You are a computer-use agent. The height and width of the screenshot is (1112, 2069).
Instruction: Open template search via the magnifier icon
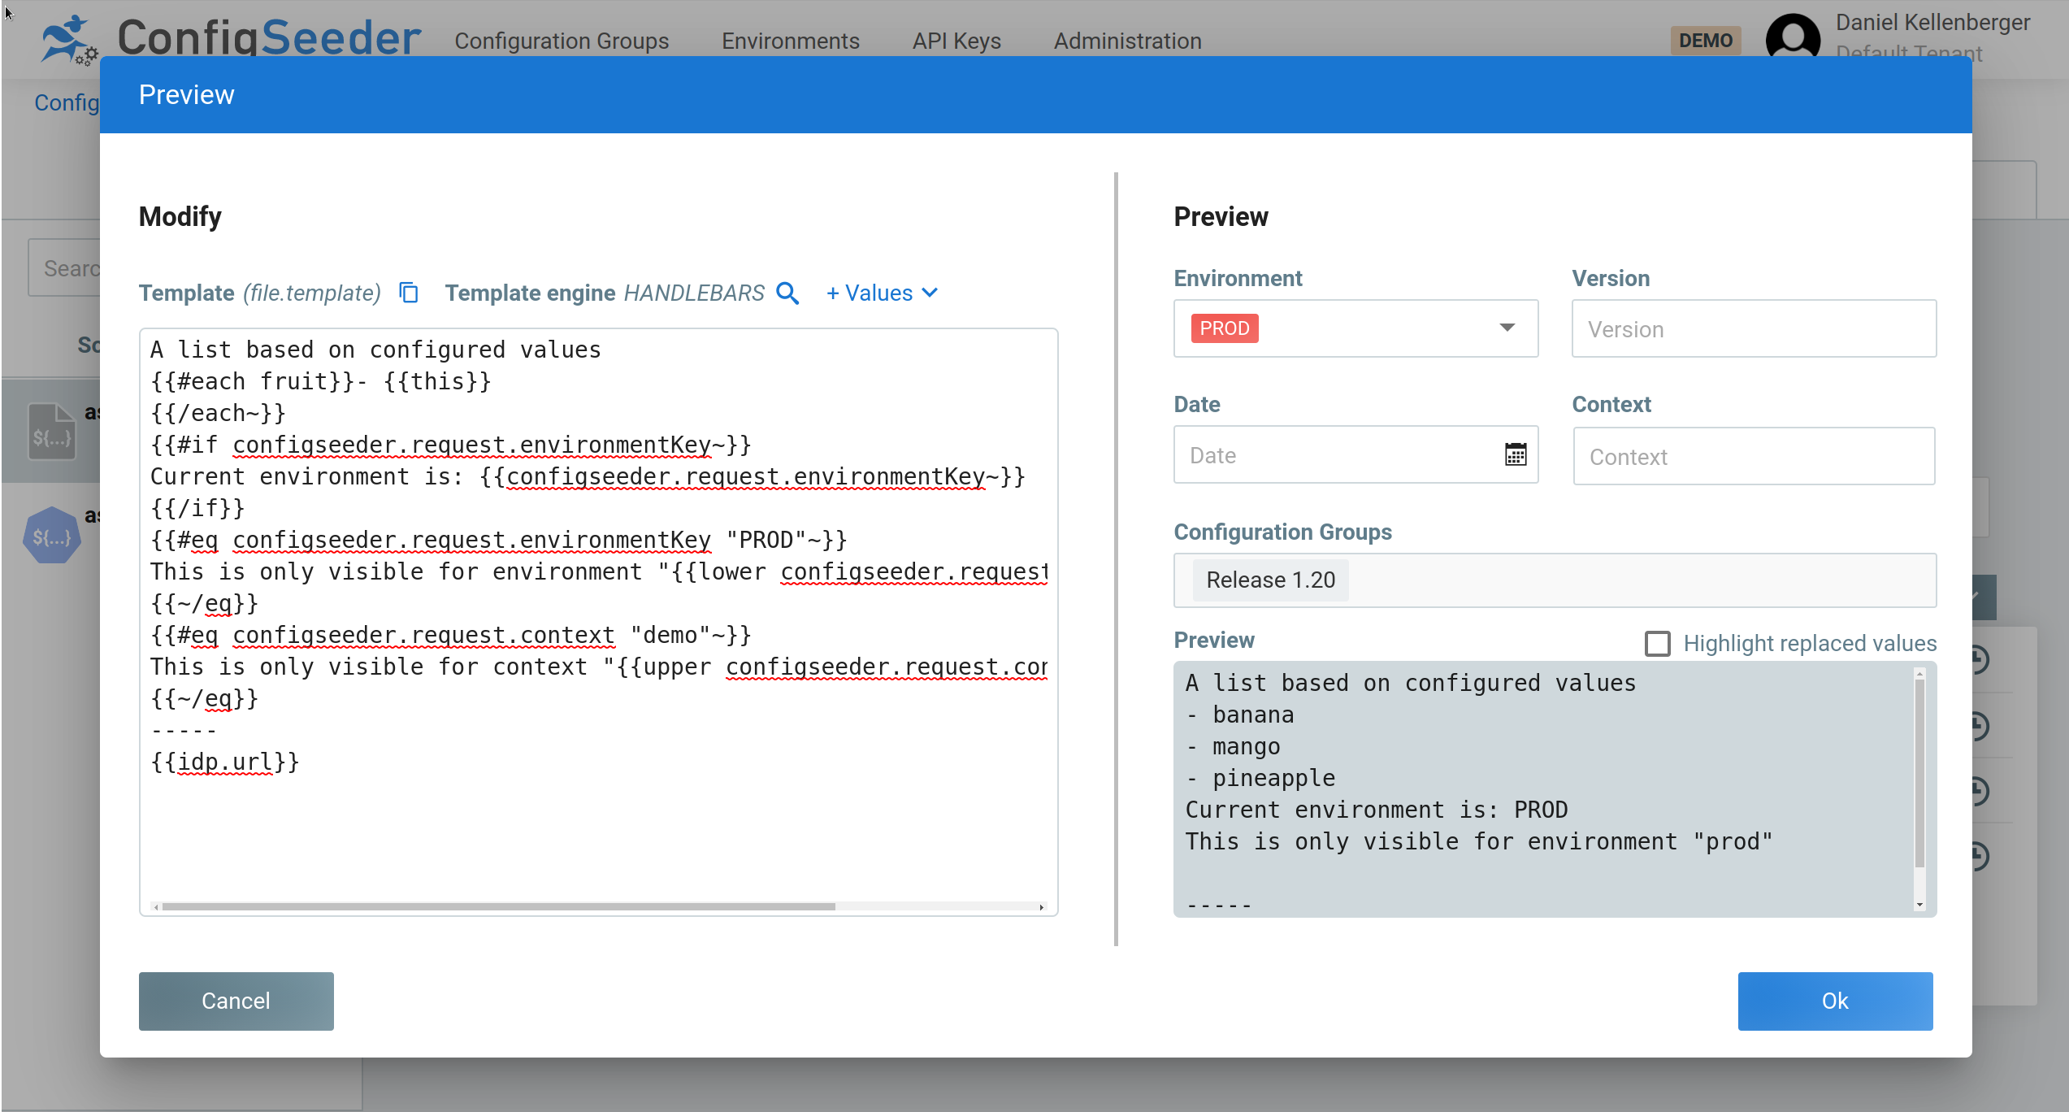click(787, 293)
